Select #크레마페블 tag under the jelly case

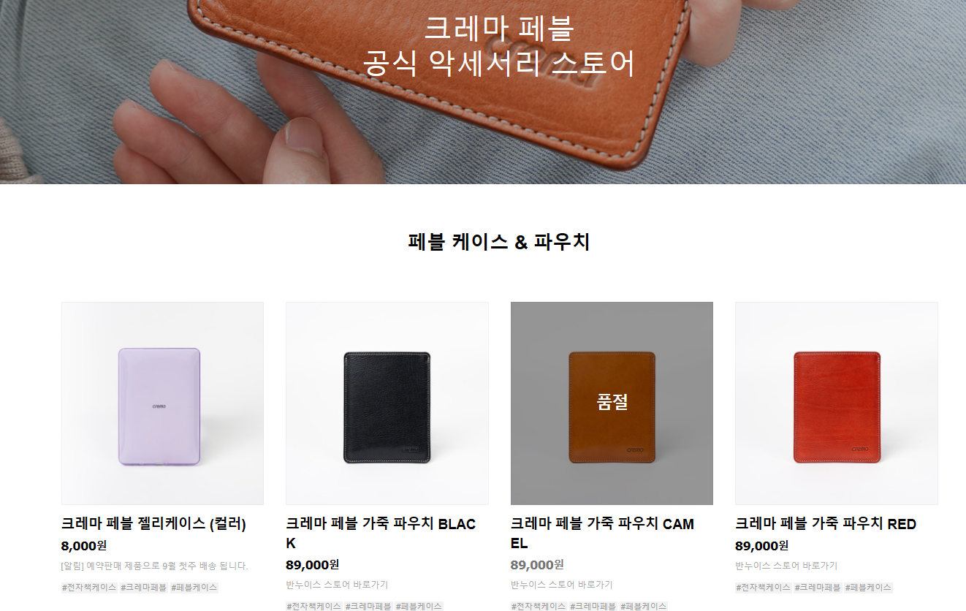(144, 588)
